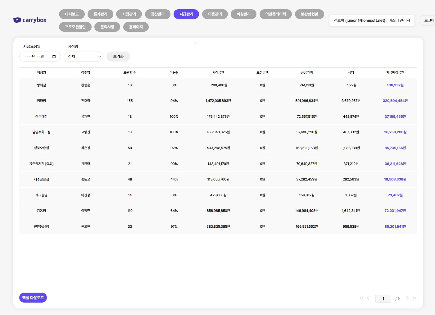Click the 지급예정금액 column header

point(395,72)
